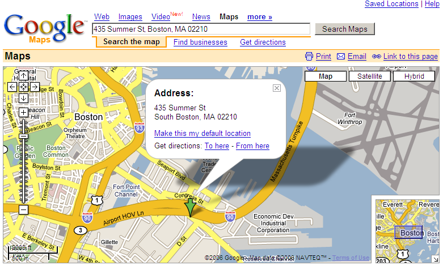Expand the 'more »' services menu
Screen dimensions: 443x265
tap(259, 17)
